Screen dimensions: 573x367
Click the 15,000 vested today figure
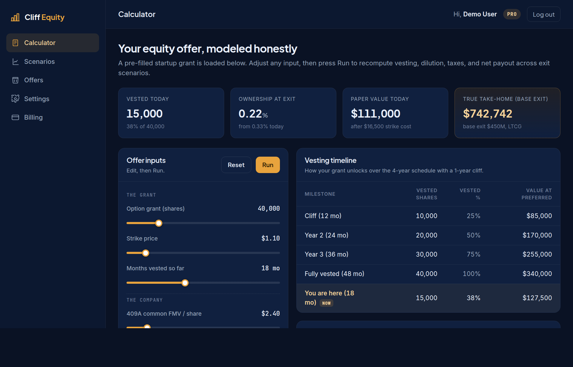point(144,114)
